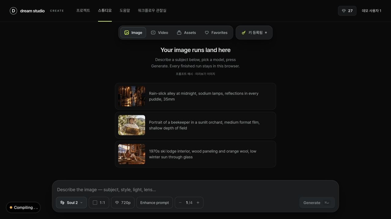Increase image count with the plus button
This screenshot has height=219, width=391.
pyautogui.click(x=198, y=203)
